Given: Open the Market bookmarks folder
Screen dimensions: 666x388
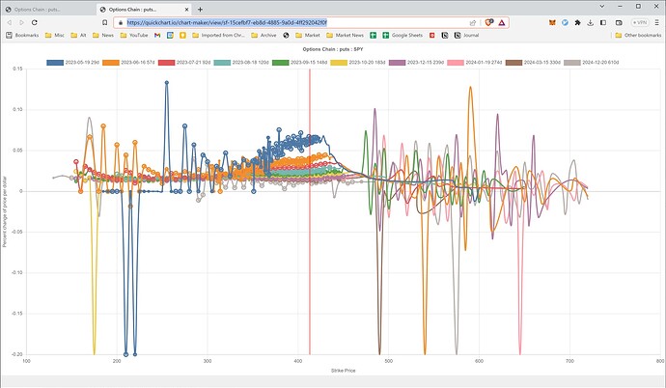Looking at the screenshot, I should tap(308, 36).
